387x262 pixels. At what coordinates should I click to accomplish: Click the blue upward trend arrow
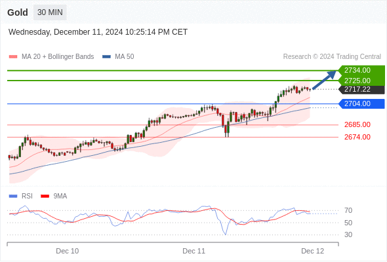tap(324, 80)
